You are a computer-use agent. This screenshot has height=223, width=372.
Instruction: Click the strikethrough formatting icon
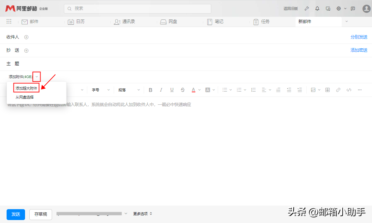(x=183, y=90)
